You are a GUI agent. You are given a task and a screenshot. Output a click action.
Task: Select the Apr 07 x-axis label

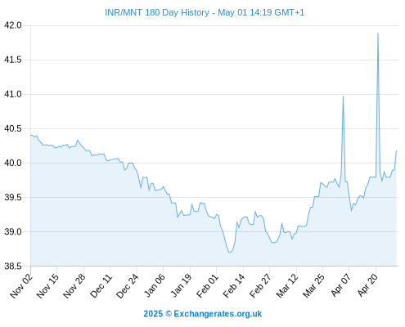pyautogui.click(x=340, y=285)
